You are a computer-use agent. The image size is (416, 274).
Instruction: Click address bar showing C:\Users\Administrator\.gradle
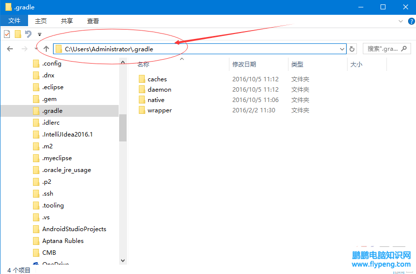tap(200, 49)
